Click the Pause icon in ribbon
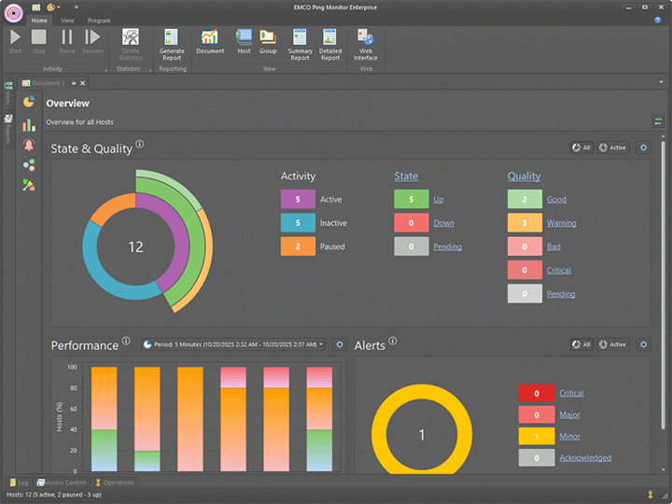 [x=67, y=37]
